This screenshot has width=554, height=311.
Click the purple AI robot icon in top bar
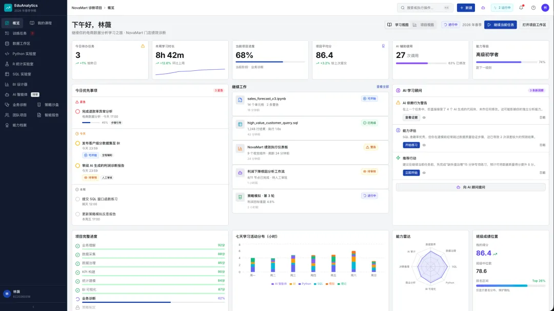pyautogui.click(x=483, y=7)
